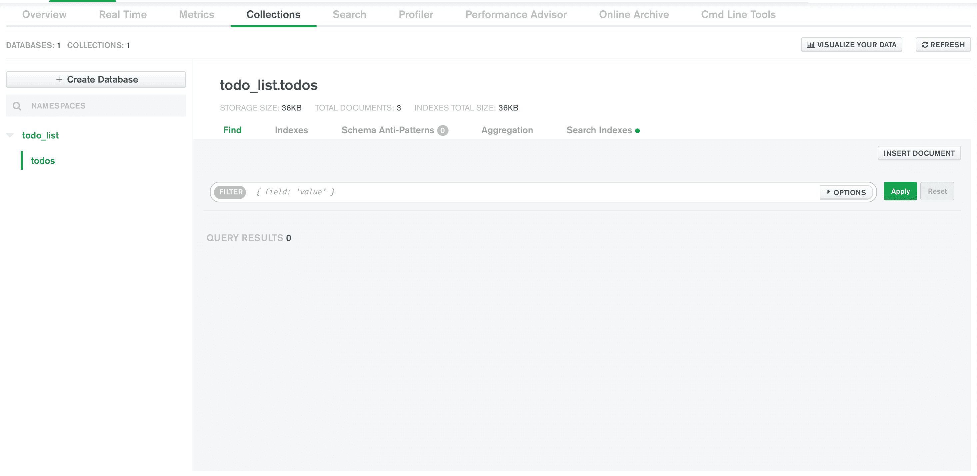This screenshot has height=476, width=977.
Task: Open the Profiler tab
Action: [416, 14]
